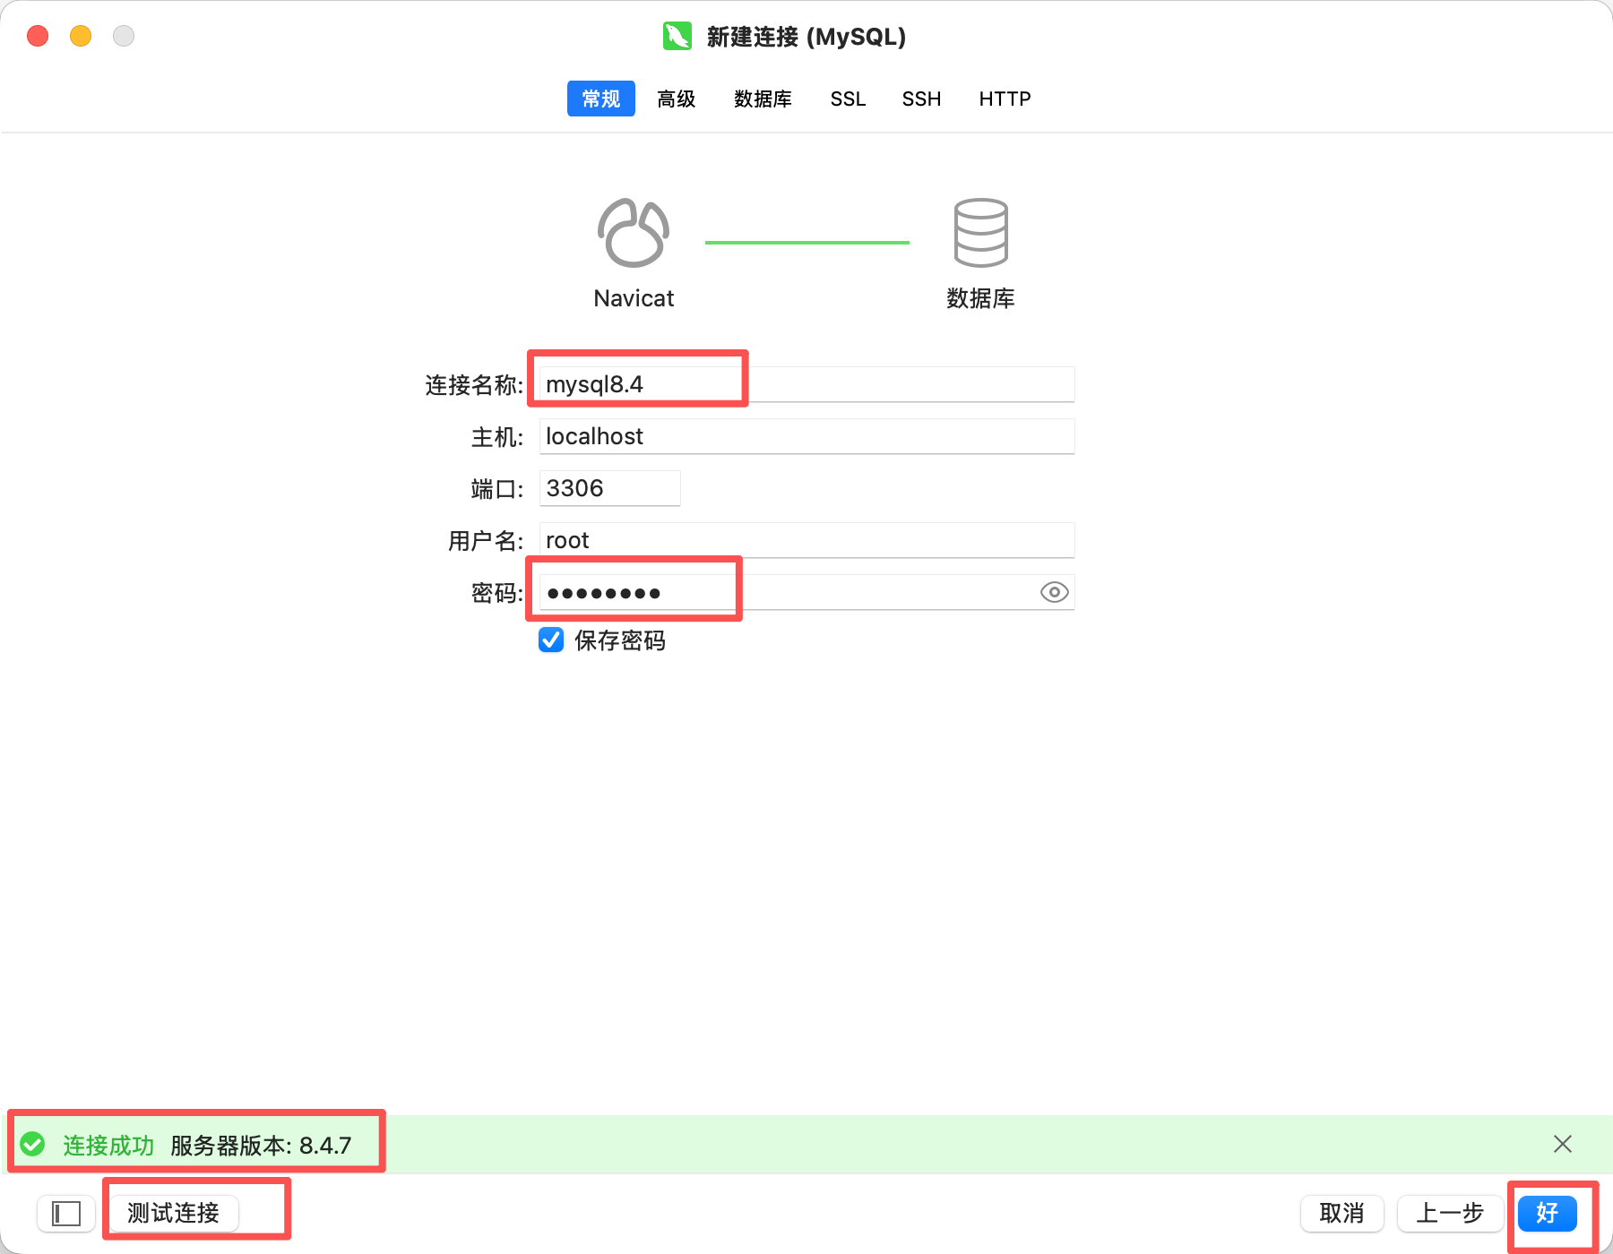Go to the SSH tab
Screen dimensions: 1613x1254
pos(921,99)
